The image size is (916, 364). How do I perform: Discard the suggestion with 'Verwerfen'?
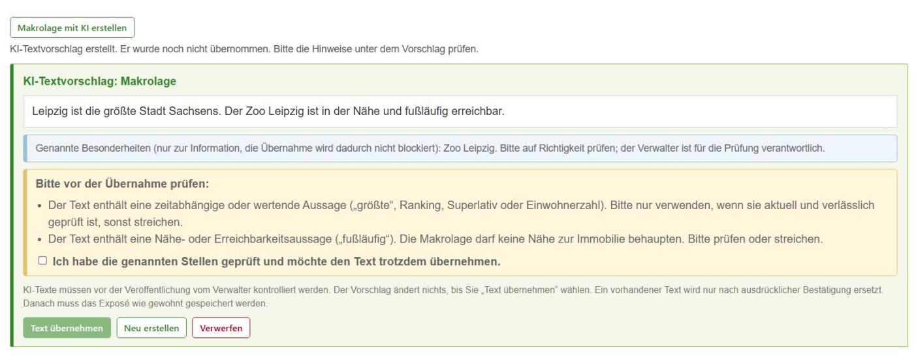point(221,328)
